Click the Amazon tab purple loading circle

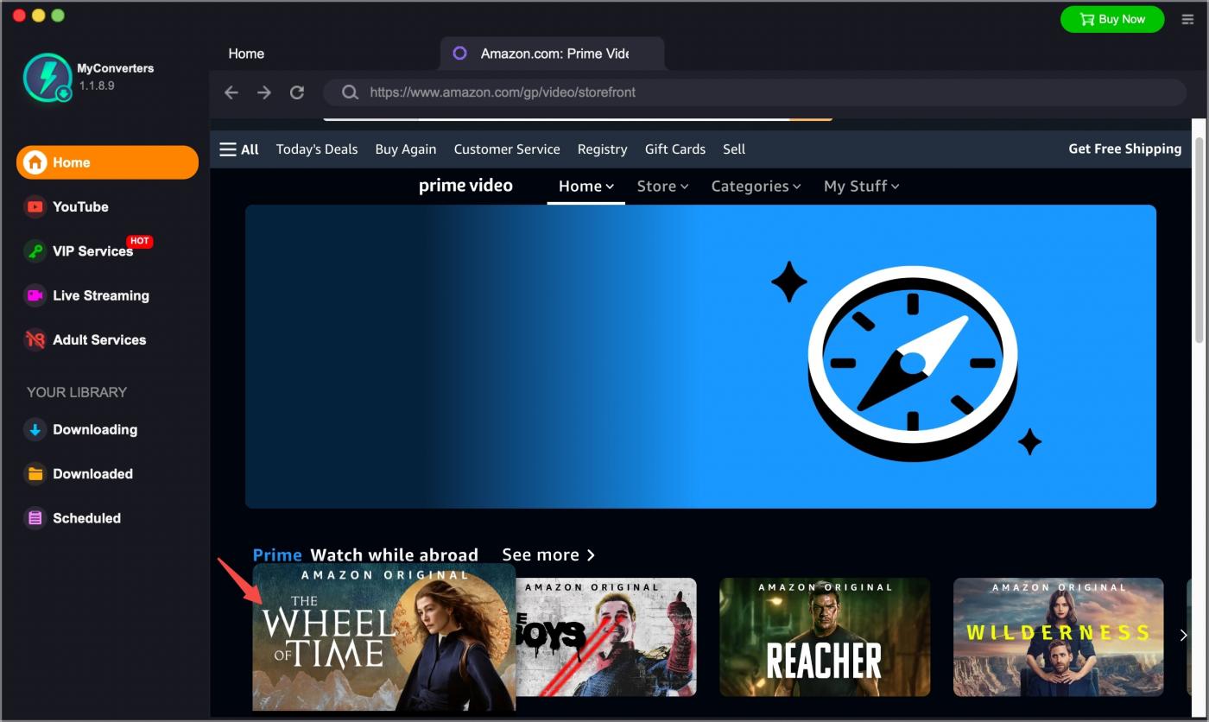pyautogui.click(x=460, y=54)
